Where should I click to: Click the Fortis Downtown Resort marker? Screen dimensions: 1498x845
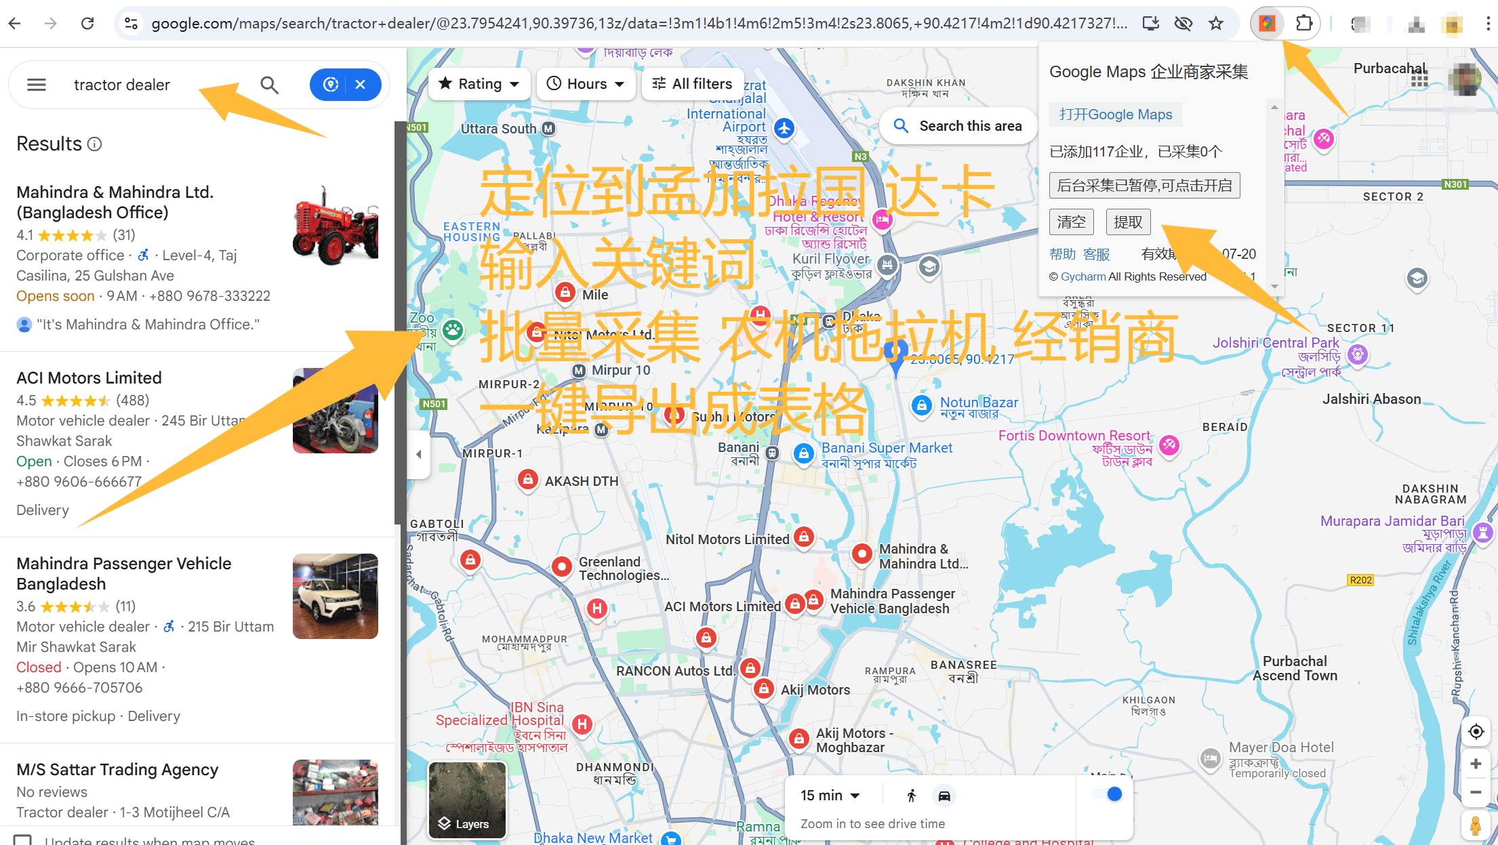(1169, 445)
